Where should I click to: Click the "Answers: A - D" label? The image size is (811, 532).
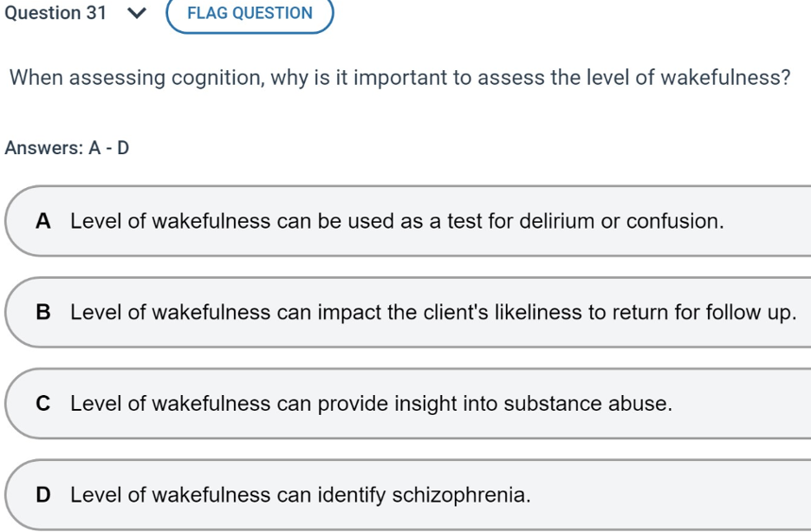(x=67, y=147)
